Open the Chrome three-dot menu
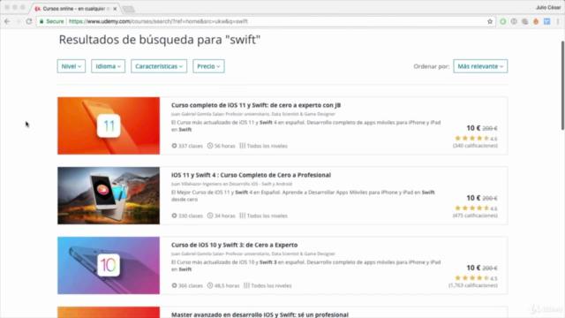 [x=558, y=21]
